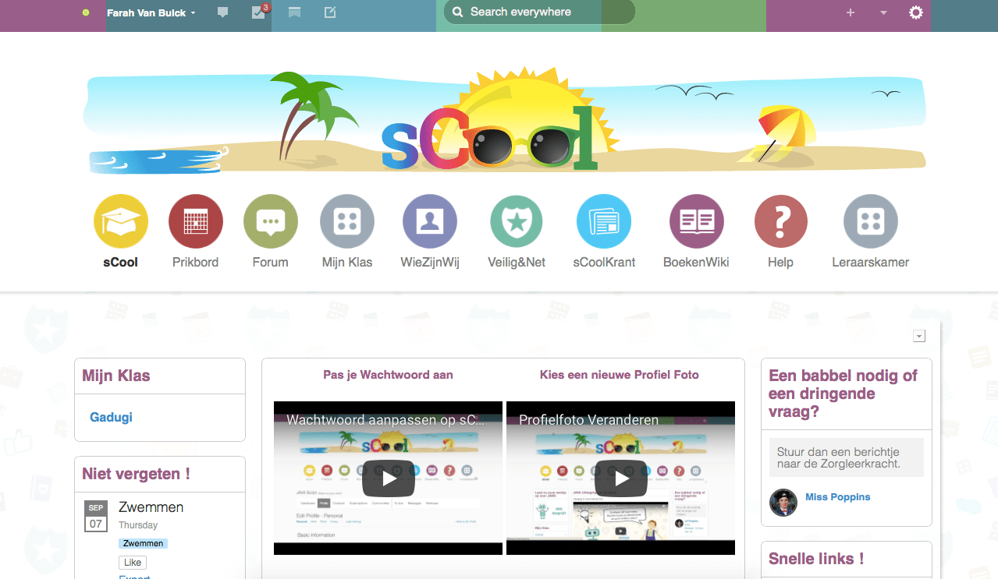Click the magnifier icon in search box
This screenshot has height=579, width=998.
pos(458,12)
